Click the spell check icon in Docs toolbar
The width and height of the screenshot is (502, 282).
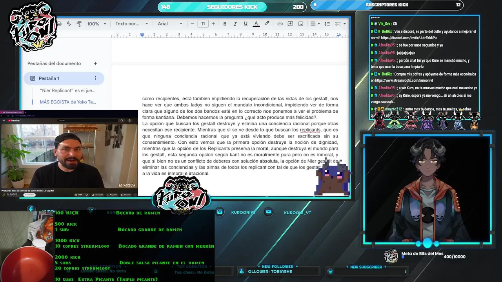coord(69,24)
